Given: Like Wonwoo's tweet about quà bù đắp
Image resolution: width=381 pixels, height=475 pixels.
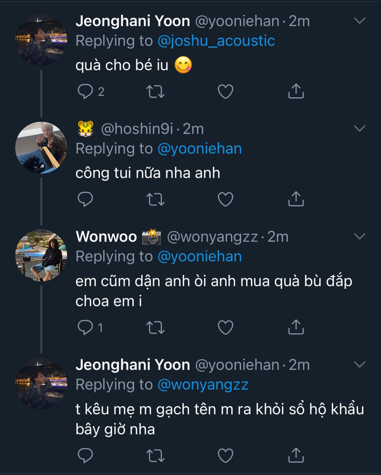Looking at the screenshot, I should (225, 327).
